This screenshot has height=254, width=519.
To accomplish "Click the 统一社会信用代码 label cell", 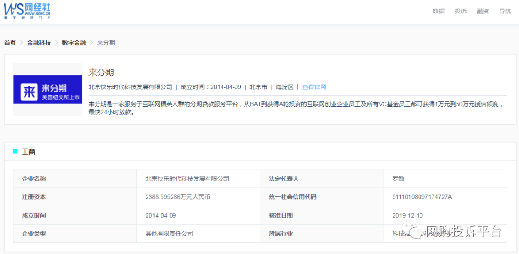I will 321,197.
